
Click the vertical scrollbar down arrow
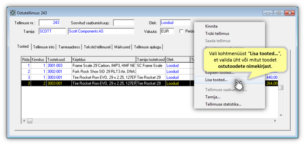point(281,115)
